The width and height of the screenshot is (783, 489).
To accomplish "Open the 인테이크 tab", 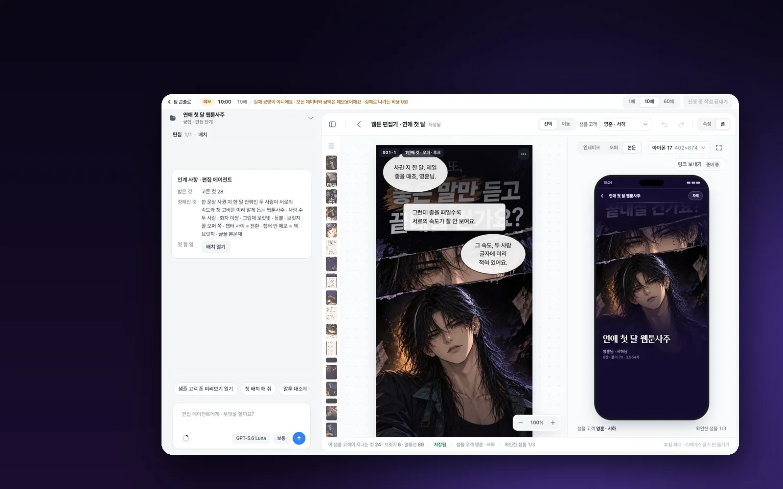I will point(591,148).
